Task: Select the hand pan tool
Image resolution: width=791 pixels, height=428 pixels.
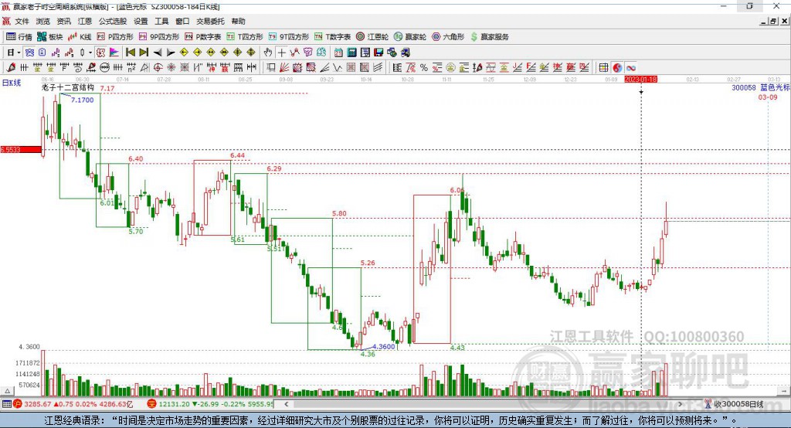Action: click(268, 53)
